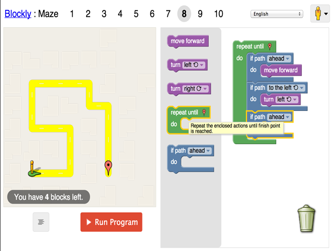Click the red destination marker in maze
The width and height of the screenshot is (336, 251).
click(x=108, y=168)
